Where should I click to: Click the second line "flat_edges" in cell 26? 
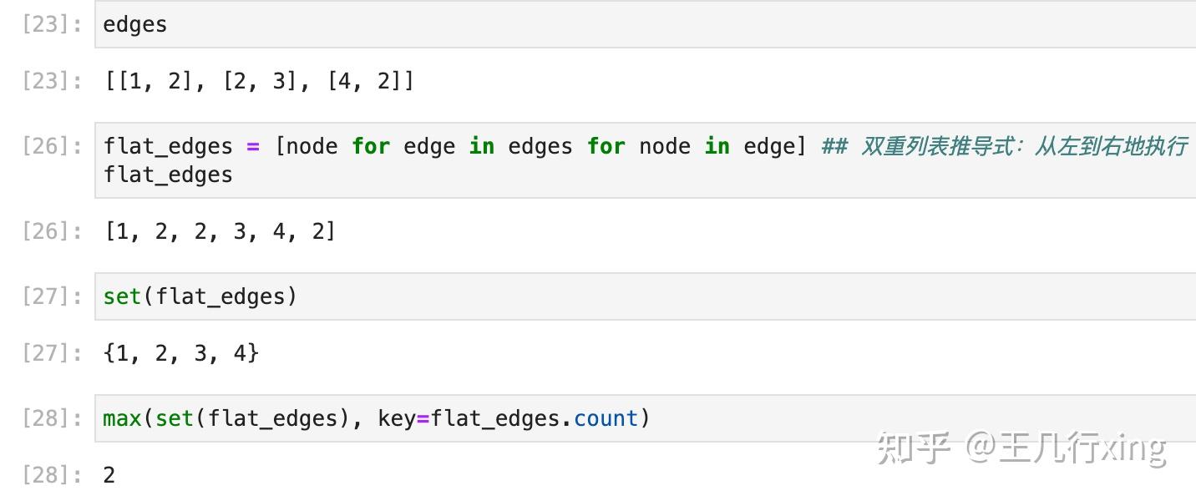pos(168,175)
